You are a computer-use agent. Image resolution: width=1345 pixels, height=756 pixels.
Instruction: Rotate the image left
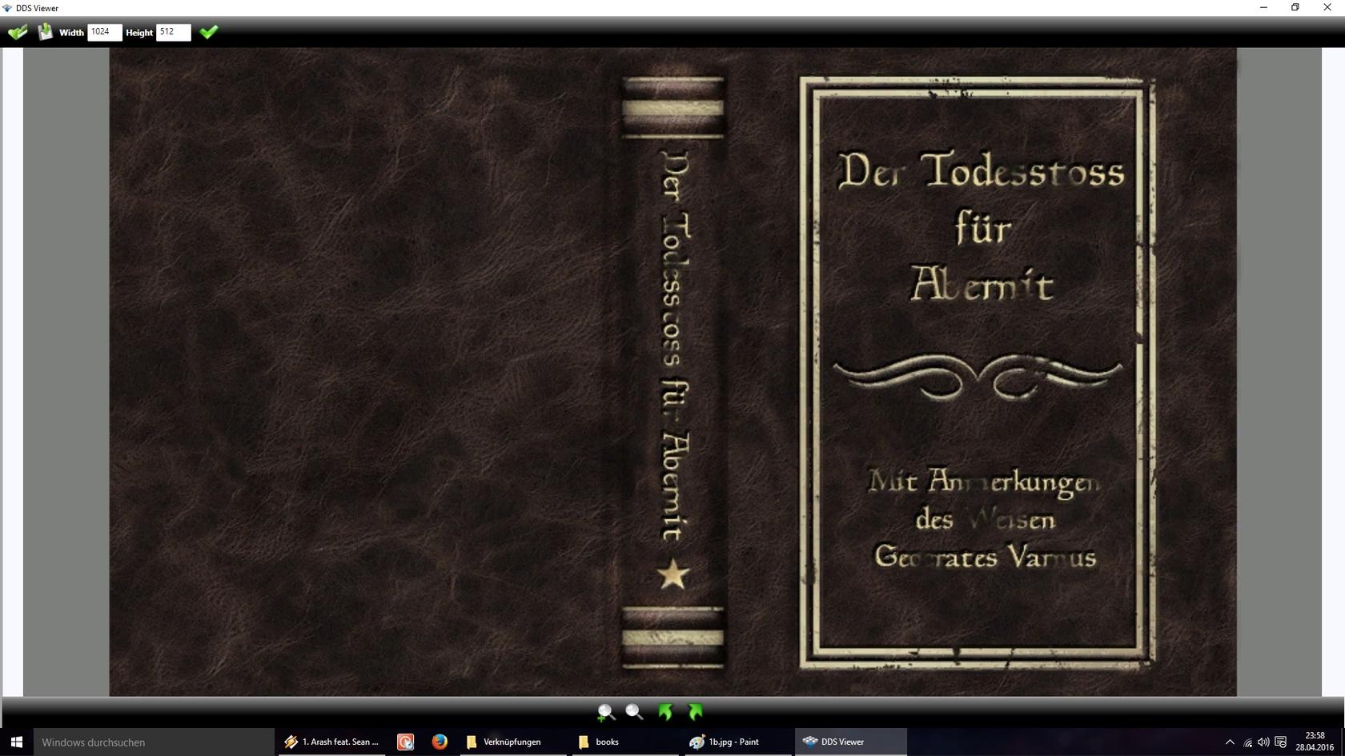(665, 712)
